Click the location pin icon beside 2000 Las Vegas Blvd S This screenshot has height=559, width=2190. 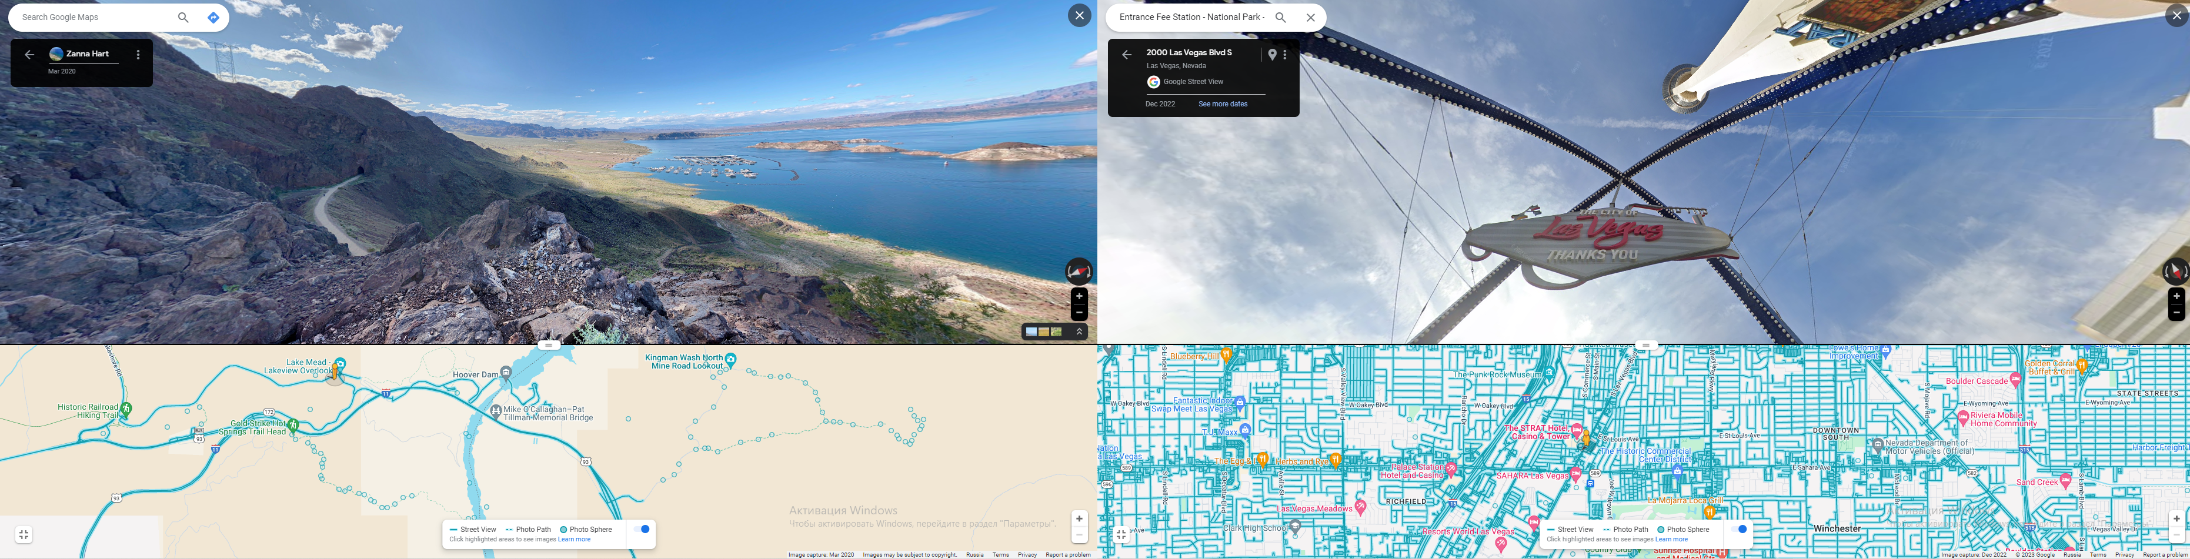[x=1272, y=54]
